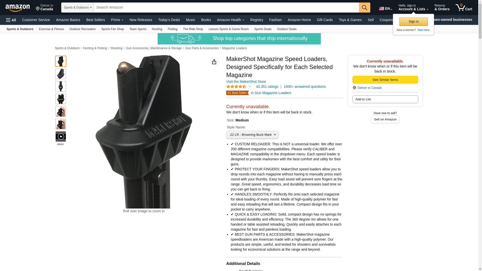The width and height of the screenshot is (482, 271).
Task: Open the Amazon Health menu
Action: (x=230, y=20)
